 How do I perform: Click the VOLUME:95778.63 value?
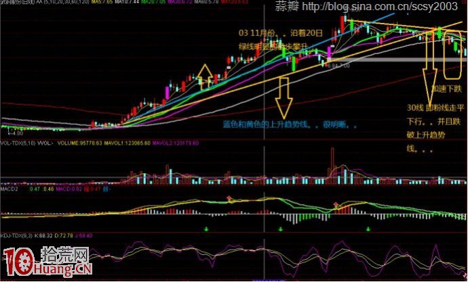pyautogui.click(x=79, y=143)
